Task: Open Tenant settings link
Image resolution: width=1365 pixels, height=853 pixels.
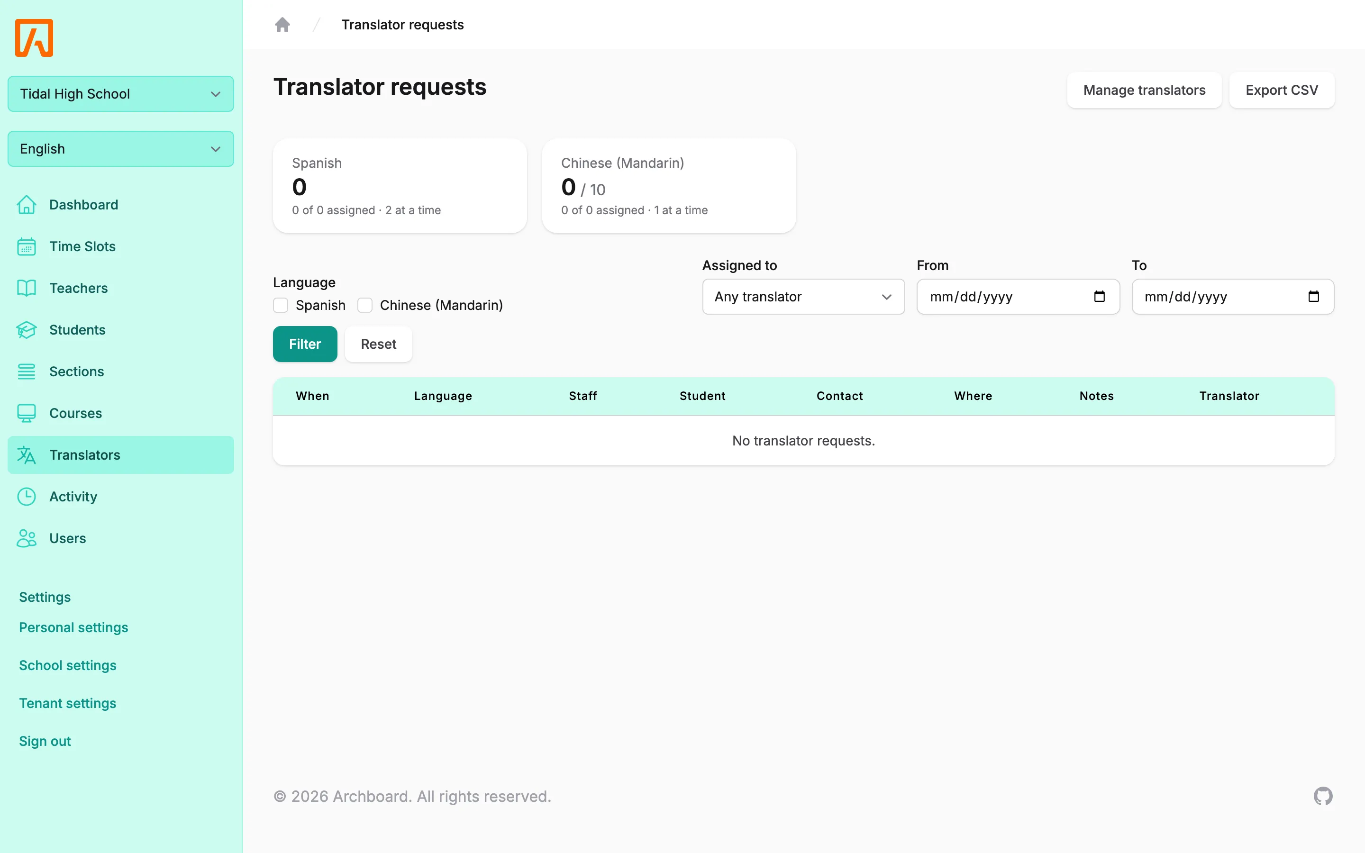Action: tap(68, 704)
